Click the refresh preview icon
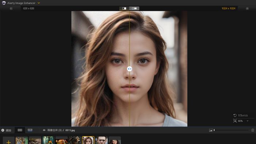Image resolution: width=256 pixels, height=144 pixels. [x=235, y=115]
